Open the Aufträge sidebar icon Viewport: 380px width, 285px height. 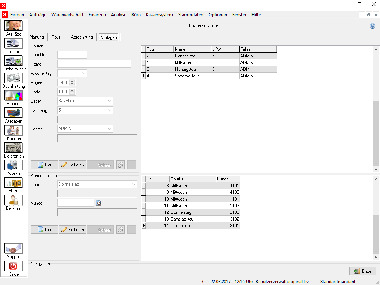pos(13,26)
